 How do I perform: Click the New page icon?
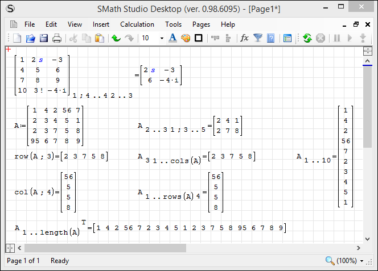tap(17, 38)
